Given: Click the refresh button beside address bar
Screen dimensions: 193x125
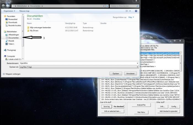Looking at the screenshot, I should [x=107, y=6].
